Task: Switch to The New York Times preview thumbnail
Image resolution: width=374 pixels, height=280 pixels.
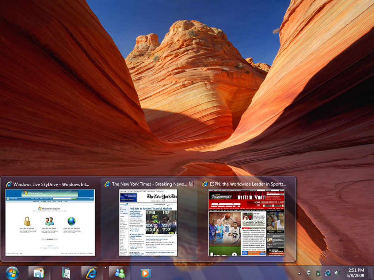Action: (148, 223)
